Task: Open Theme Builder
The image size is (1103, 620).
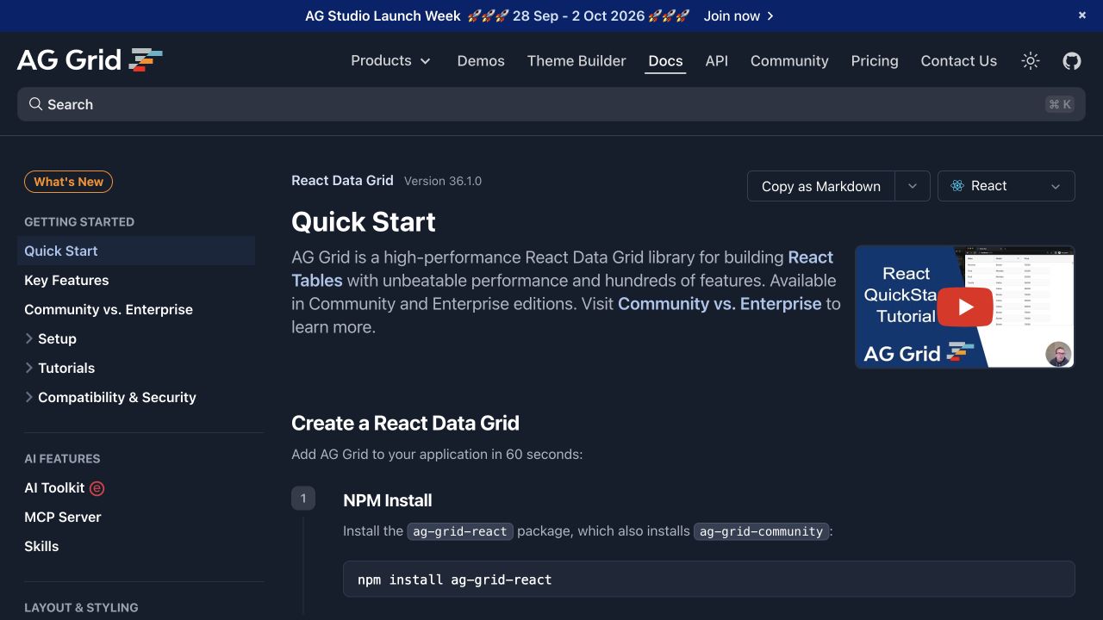Action: pos(576,60)
